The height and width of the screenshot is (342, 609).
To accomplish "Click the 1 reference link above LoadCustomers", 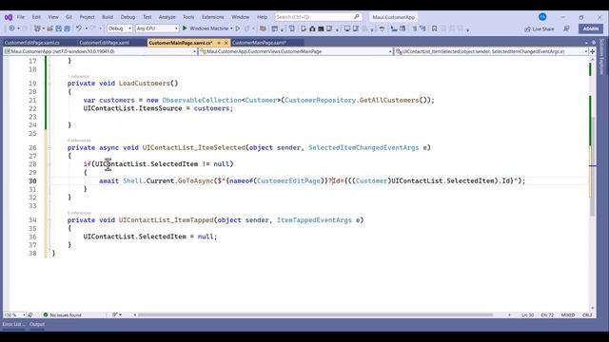I will (78, 76).
